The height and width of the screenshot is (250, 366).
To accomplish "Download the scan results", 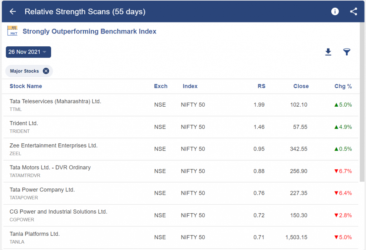I will point(328,52).
